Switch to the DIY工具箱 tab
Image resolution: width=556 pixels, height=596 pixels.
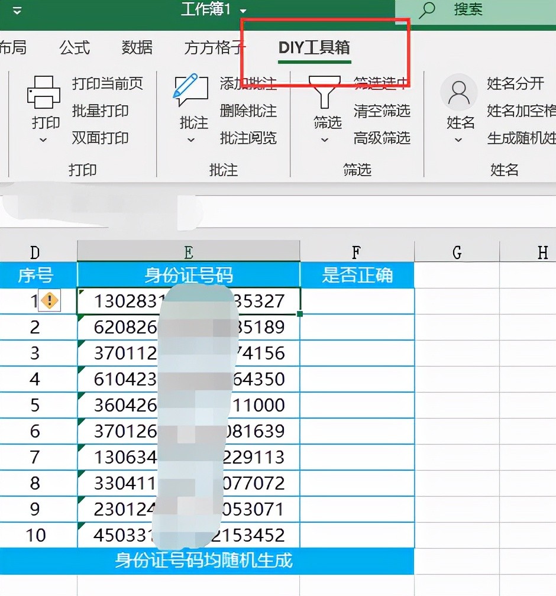(x=314, y=48)
